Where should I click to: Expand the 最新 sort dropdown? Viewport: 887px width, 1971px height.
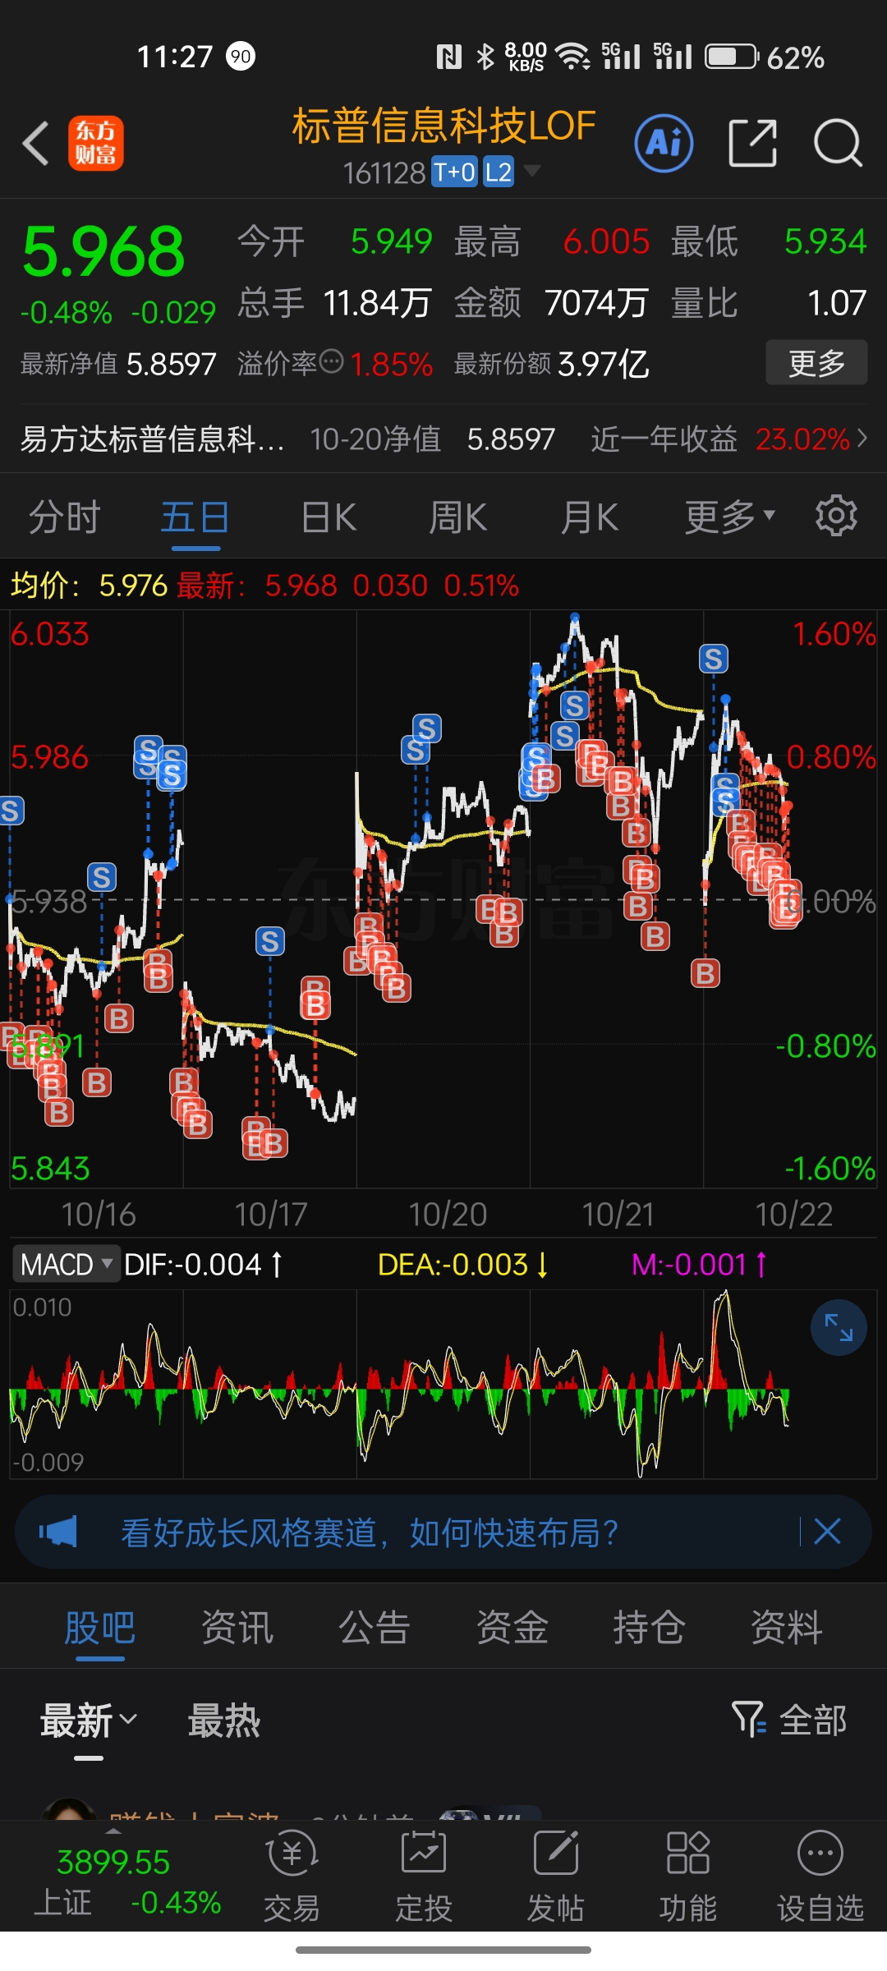click(89, 1720)
